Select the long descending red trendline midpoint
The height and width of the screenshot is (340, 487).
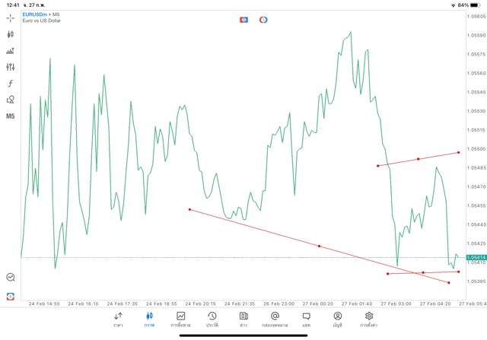click(x=319, y=246)
